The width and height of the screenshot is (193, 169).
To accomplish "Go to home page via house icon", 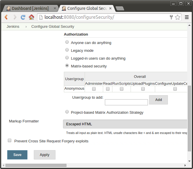I will (x=31, y=17).
